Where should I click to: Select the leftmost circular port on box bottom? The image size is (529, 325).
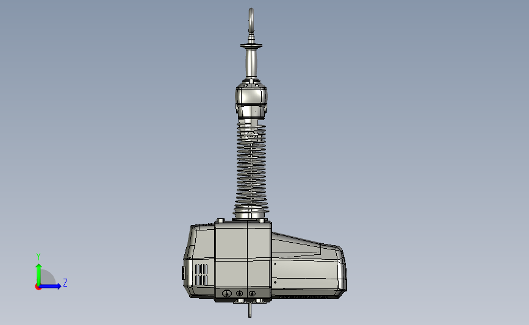[227, 293]
